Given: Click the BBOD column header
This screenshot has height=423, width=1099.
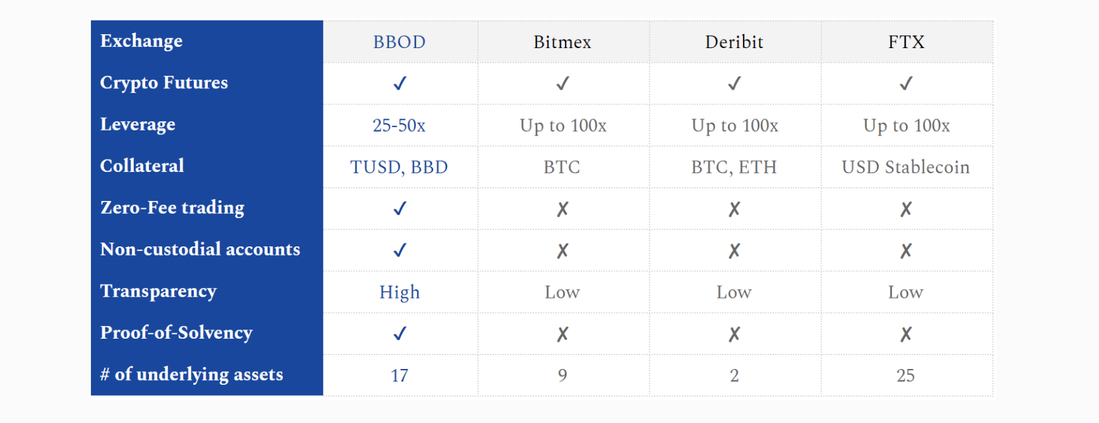Looking at the screenshot, I should point(400,42).
